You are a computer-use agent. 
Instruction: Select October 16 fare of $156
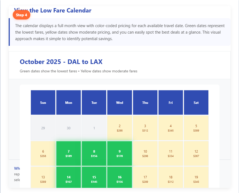pyautogui.click(x=119, y=179)
